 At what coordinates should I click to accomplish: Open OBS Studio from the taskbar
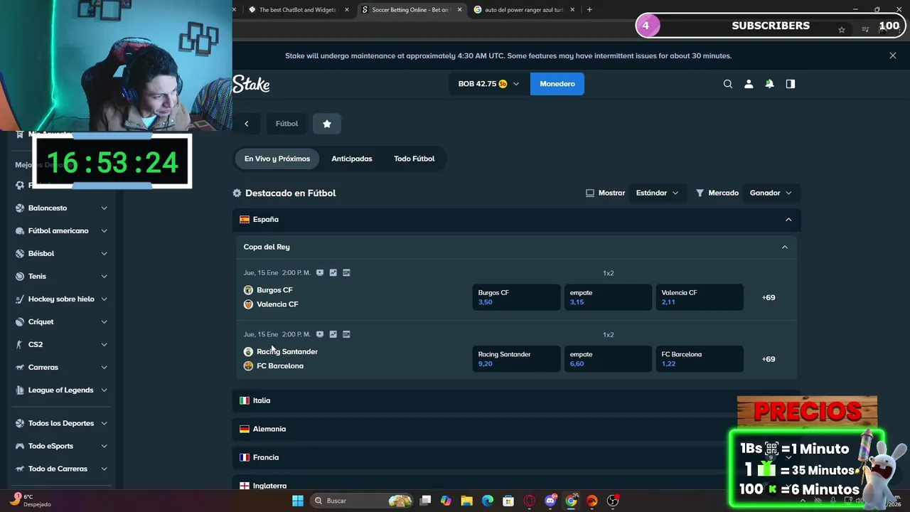(x=613, y=501)
